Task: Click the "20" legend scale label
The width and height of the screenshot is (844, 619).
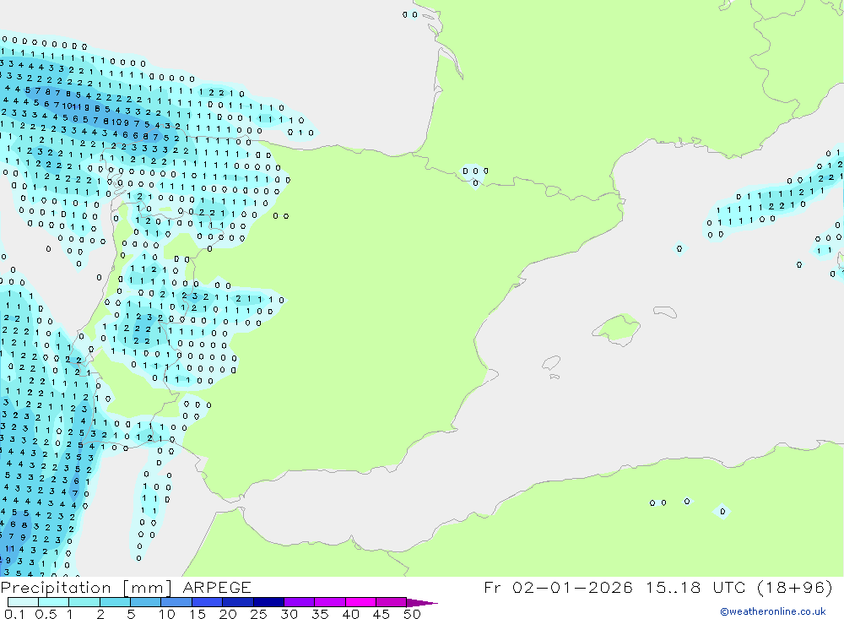Action: (x=228, y=614)
